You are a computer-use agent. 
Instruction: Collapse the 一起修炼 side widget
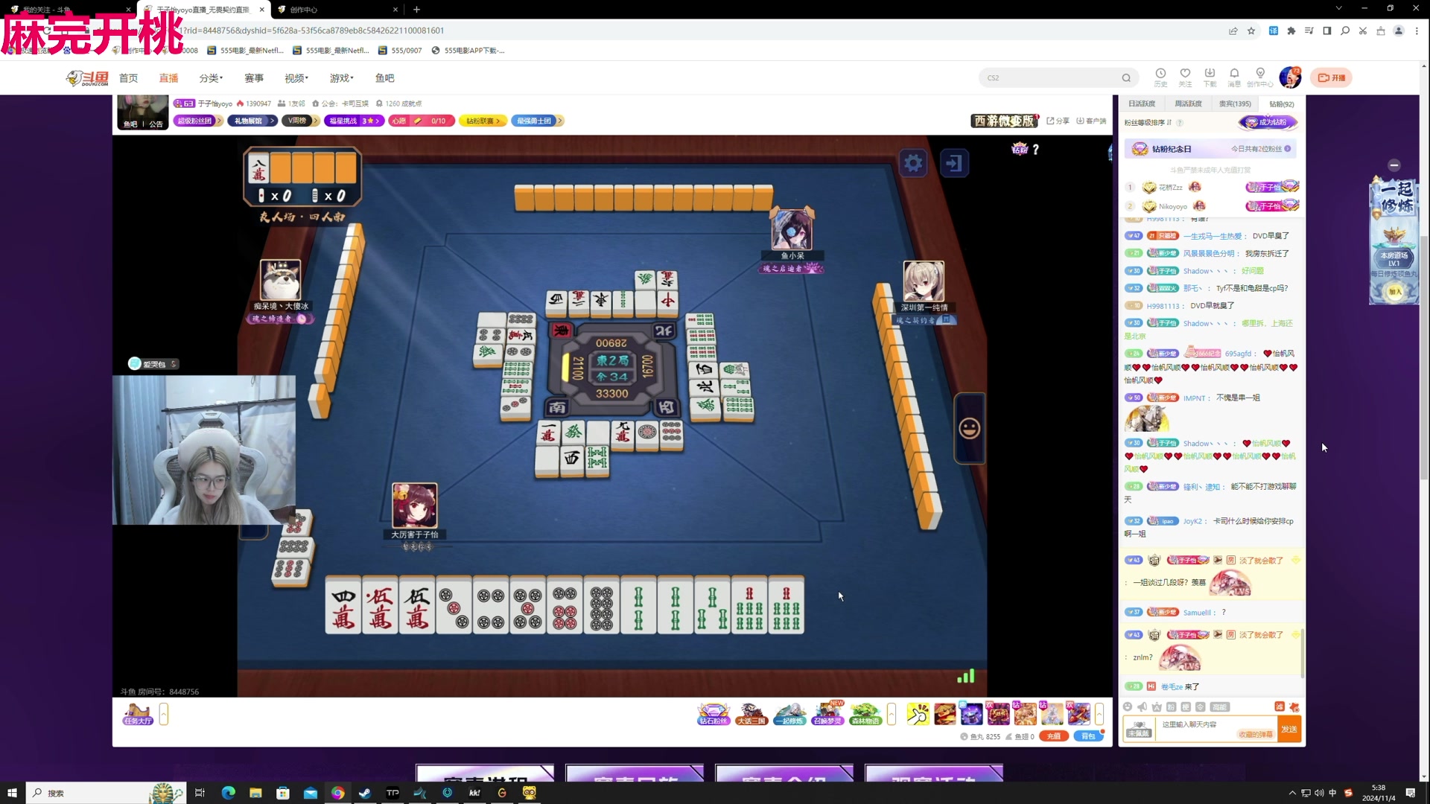(1394, 165)
